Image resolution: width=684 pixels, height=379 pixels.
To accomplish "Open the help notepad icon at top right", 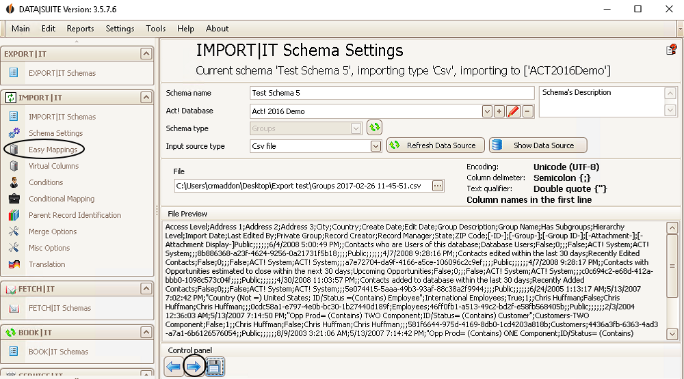I will [x=672, y=50].
